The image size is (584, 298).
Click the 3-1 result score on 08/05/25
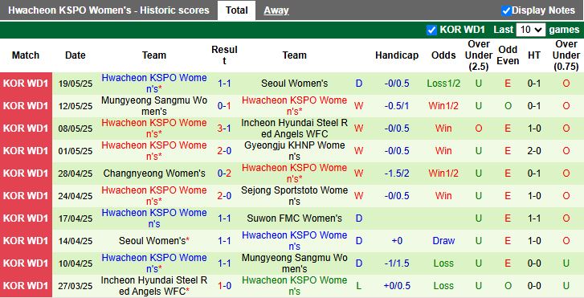pos(224,129)
